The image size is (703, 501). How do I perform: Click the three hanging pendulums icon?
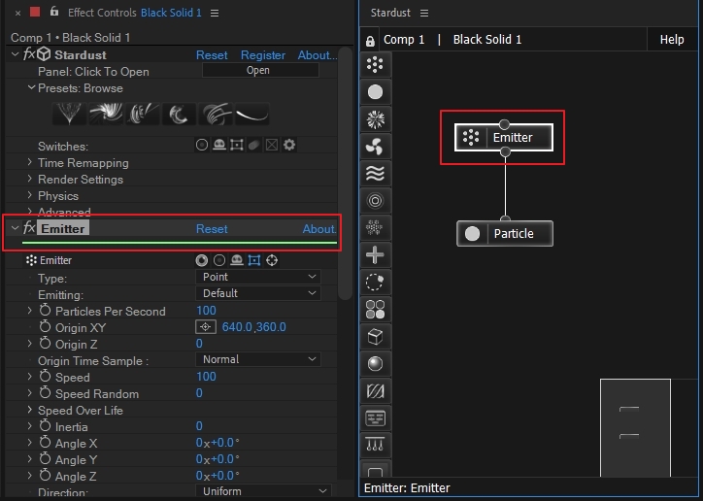tap(375, 446)
